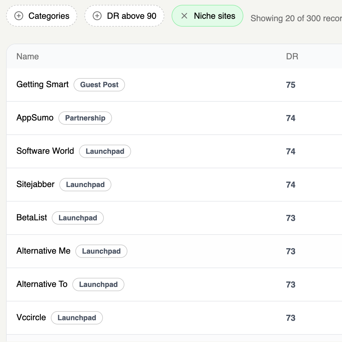The image size is (342, 342).
Task: Open the Vccircle entry
Action: tap(31, 317)
